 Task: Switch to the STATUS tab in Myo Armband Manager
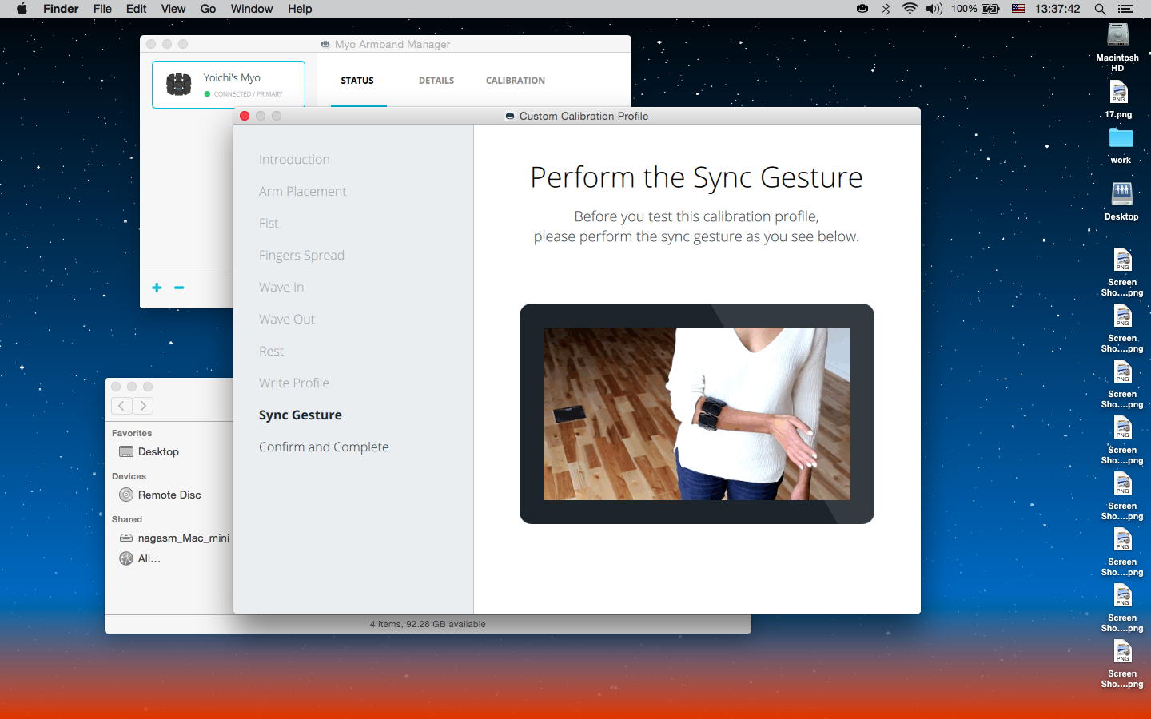(x=357, y=81)
